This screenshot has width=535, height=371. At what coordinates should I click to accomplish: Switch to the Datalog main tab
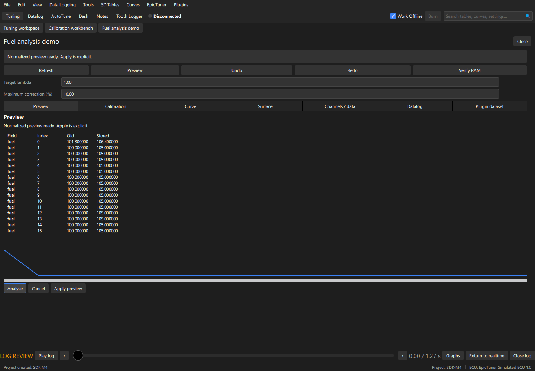pos(35,16)
